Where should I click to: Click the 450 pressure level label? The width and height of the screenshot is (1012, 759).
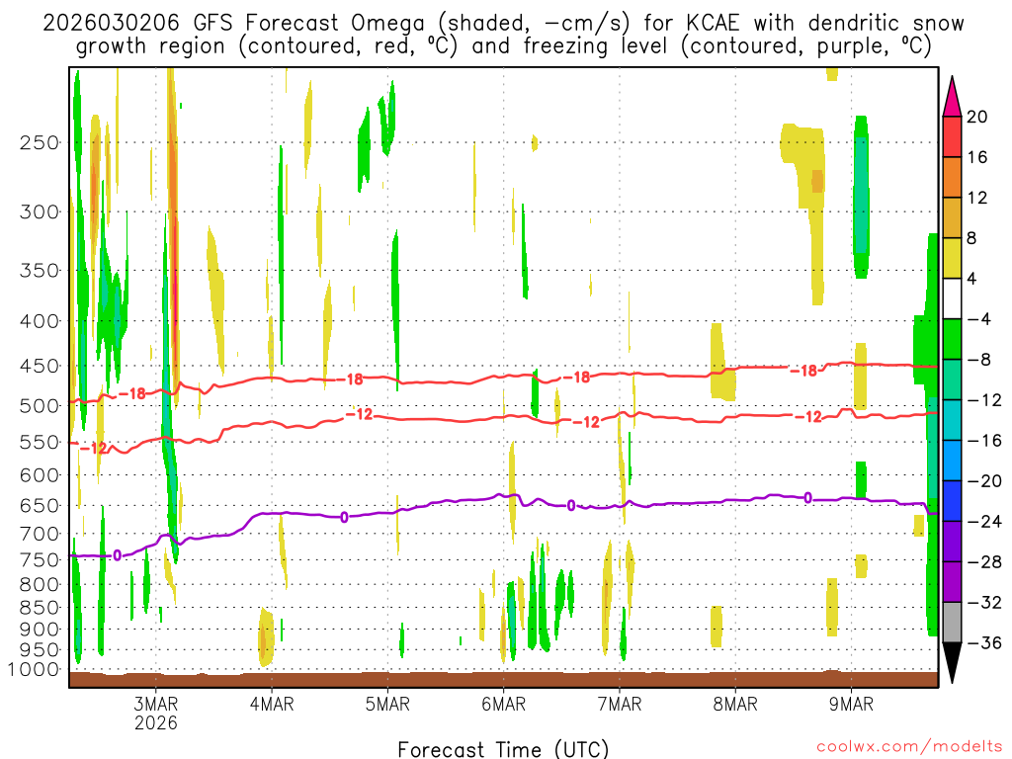pos(40,366)
